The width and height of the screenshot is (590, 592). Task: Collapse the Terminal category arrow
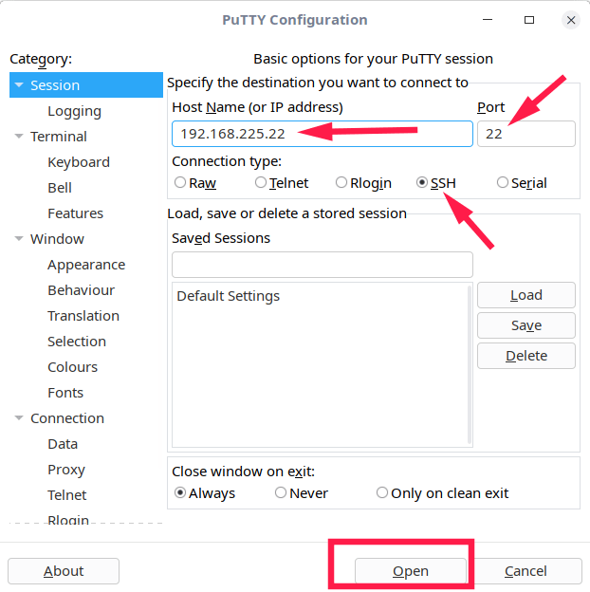pos(19,137)
